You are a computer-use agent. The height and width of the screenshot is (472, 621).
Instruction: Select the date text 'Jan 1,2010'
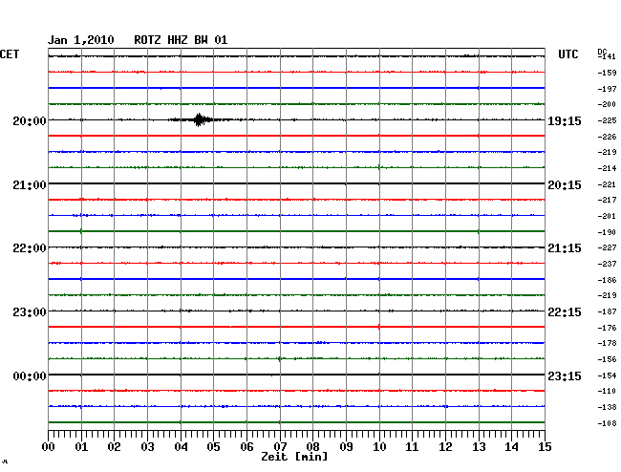[x=81, y=40]
